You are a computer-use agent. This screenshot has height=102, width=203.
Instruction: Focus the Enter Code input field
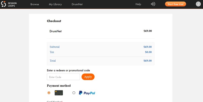click(63, 77)
